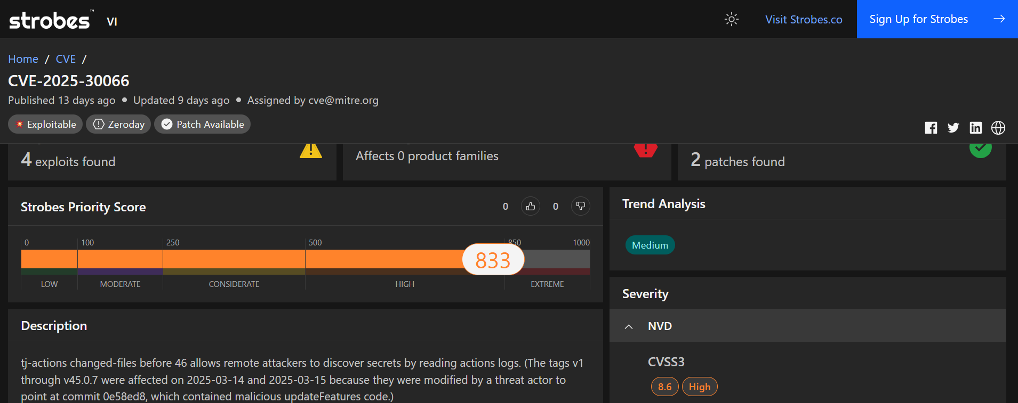Click 'Assigned by cve@mitre.org' text
This screenshot has width=1018, height=403.
pos(313,100)
